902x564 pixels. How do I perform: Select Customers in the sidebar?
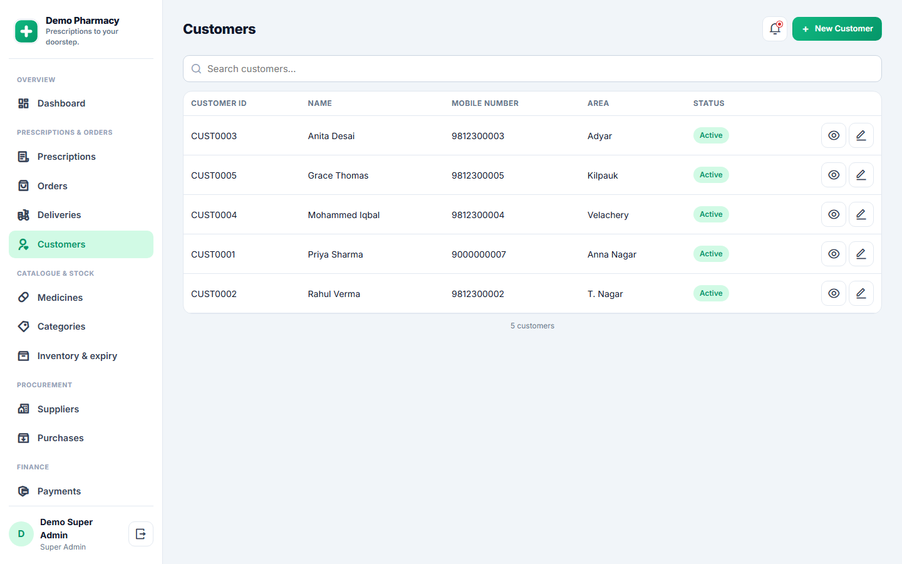tap(81, 244)
